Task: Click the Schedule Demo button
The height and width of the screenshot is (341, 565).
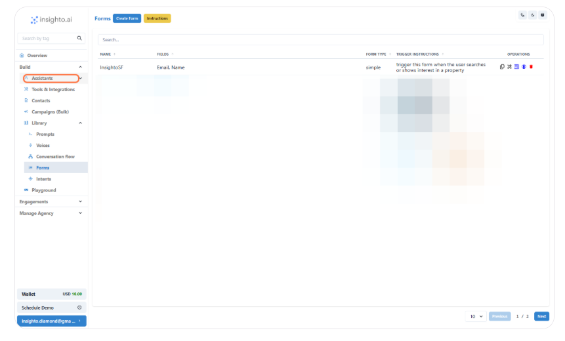Action: tap(52, 308)
